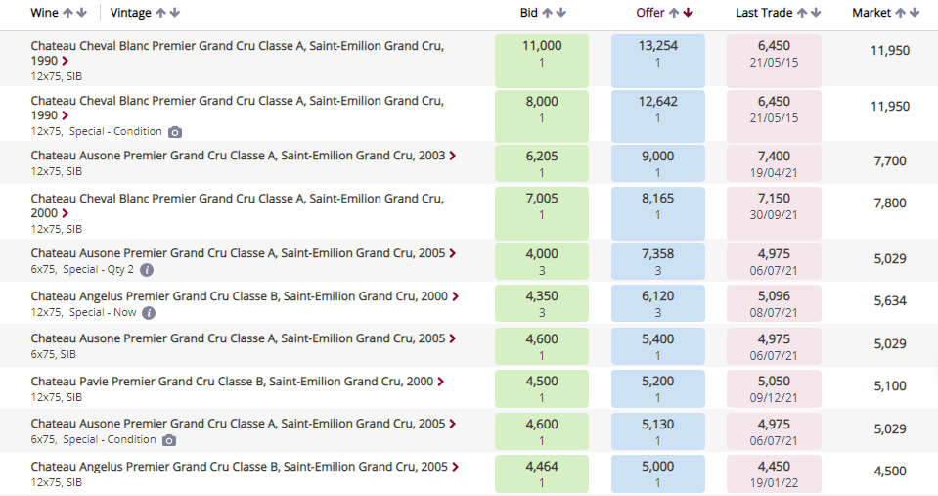Sort Offer column ascending with up arrow
Viewport: 938px width, 496px height.
pyautogui.click(x=674, y=13)
